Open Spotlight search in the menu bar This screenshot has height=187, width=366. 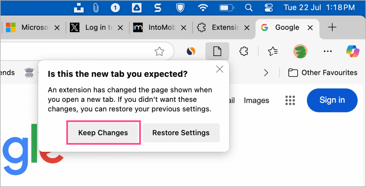tap(248, 7)
